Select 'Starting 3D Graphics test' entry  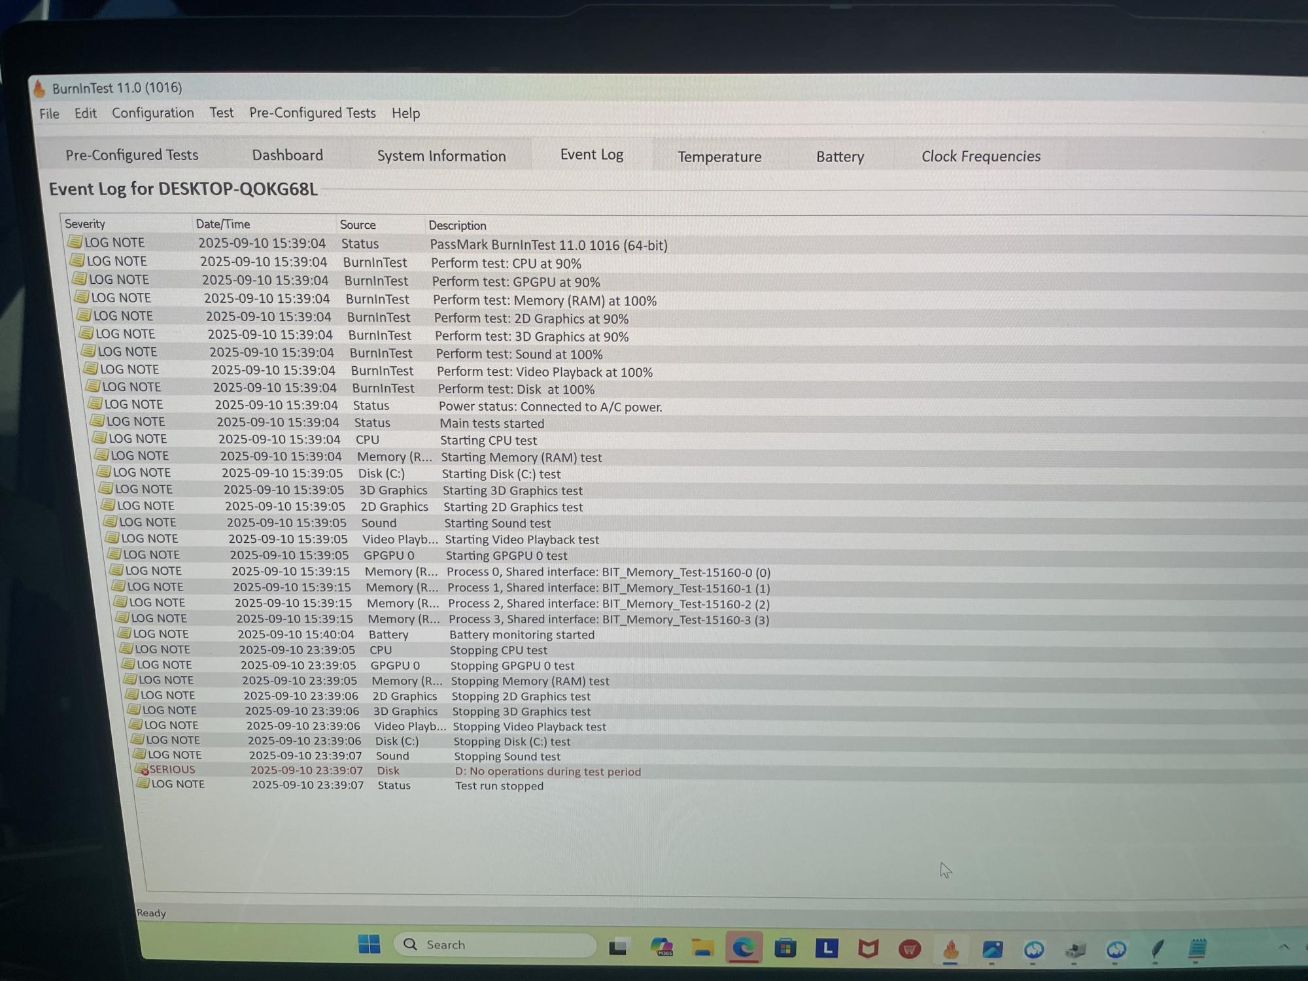(x=512, y=490)
